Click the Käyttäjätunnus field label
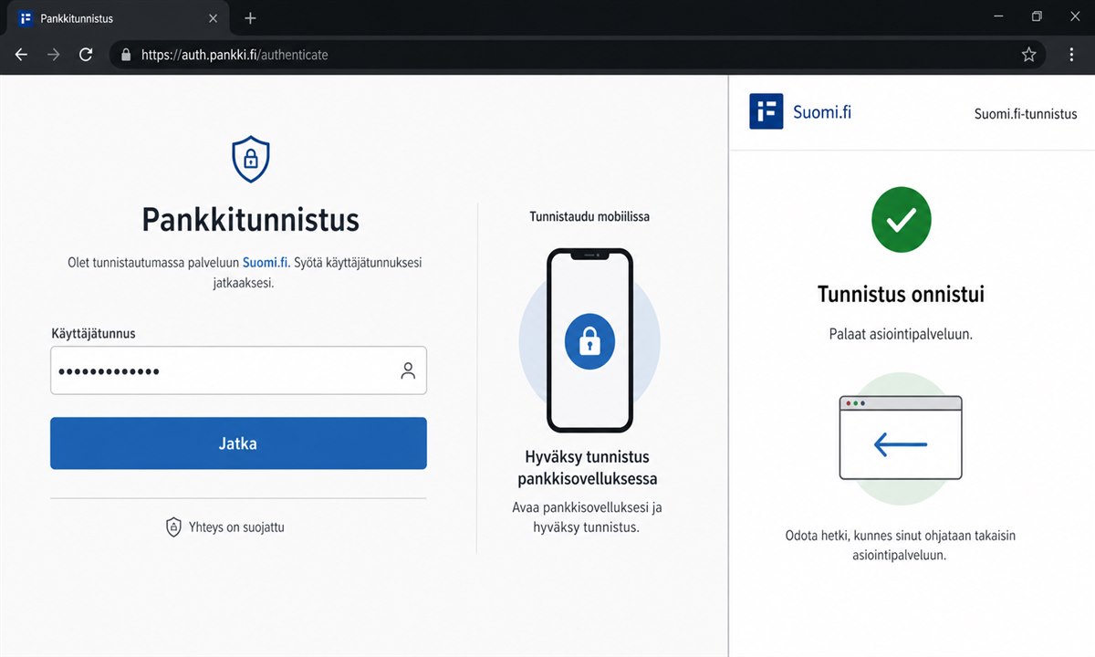The width and height of the screenshot is (1095, 657). coord(93,334)
